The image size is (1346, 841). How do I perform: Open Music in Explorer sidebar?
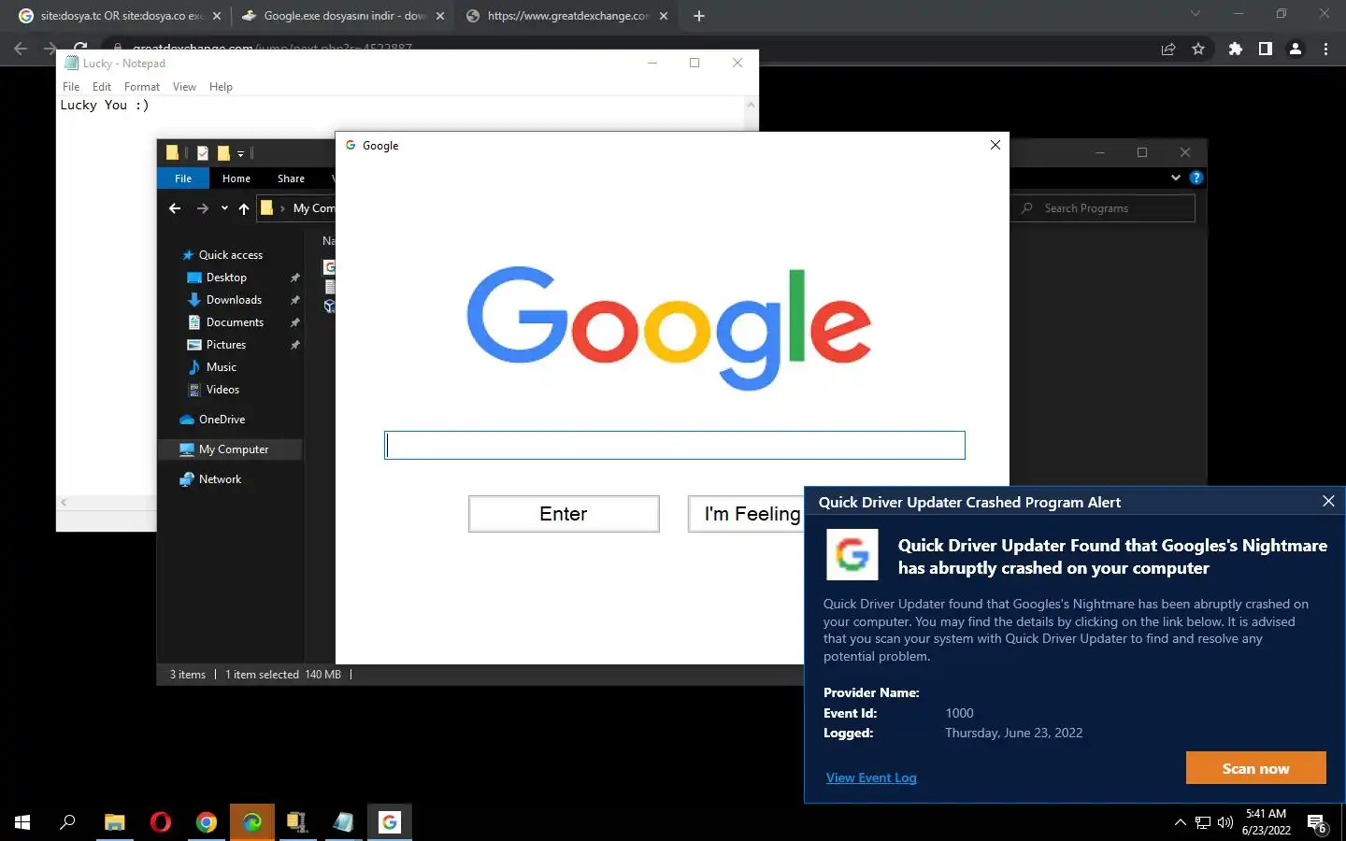pos(221,367)
